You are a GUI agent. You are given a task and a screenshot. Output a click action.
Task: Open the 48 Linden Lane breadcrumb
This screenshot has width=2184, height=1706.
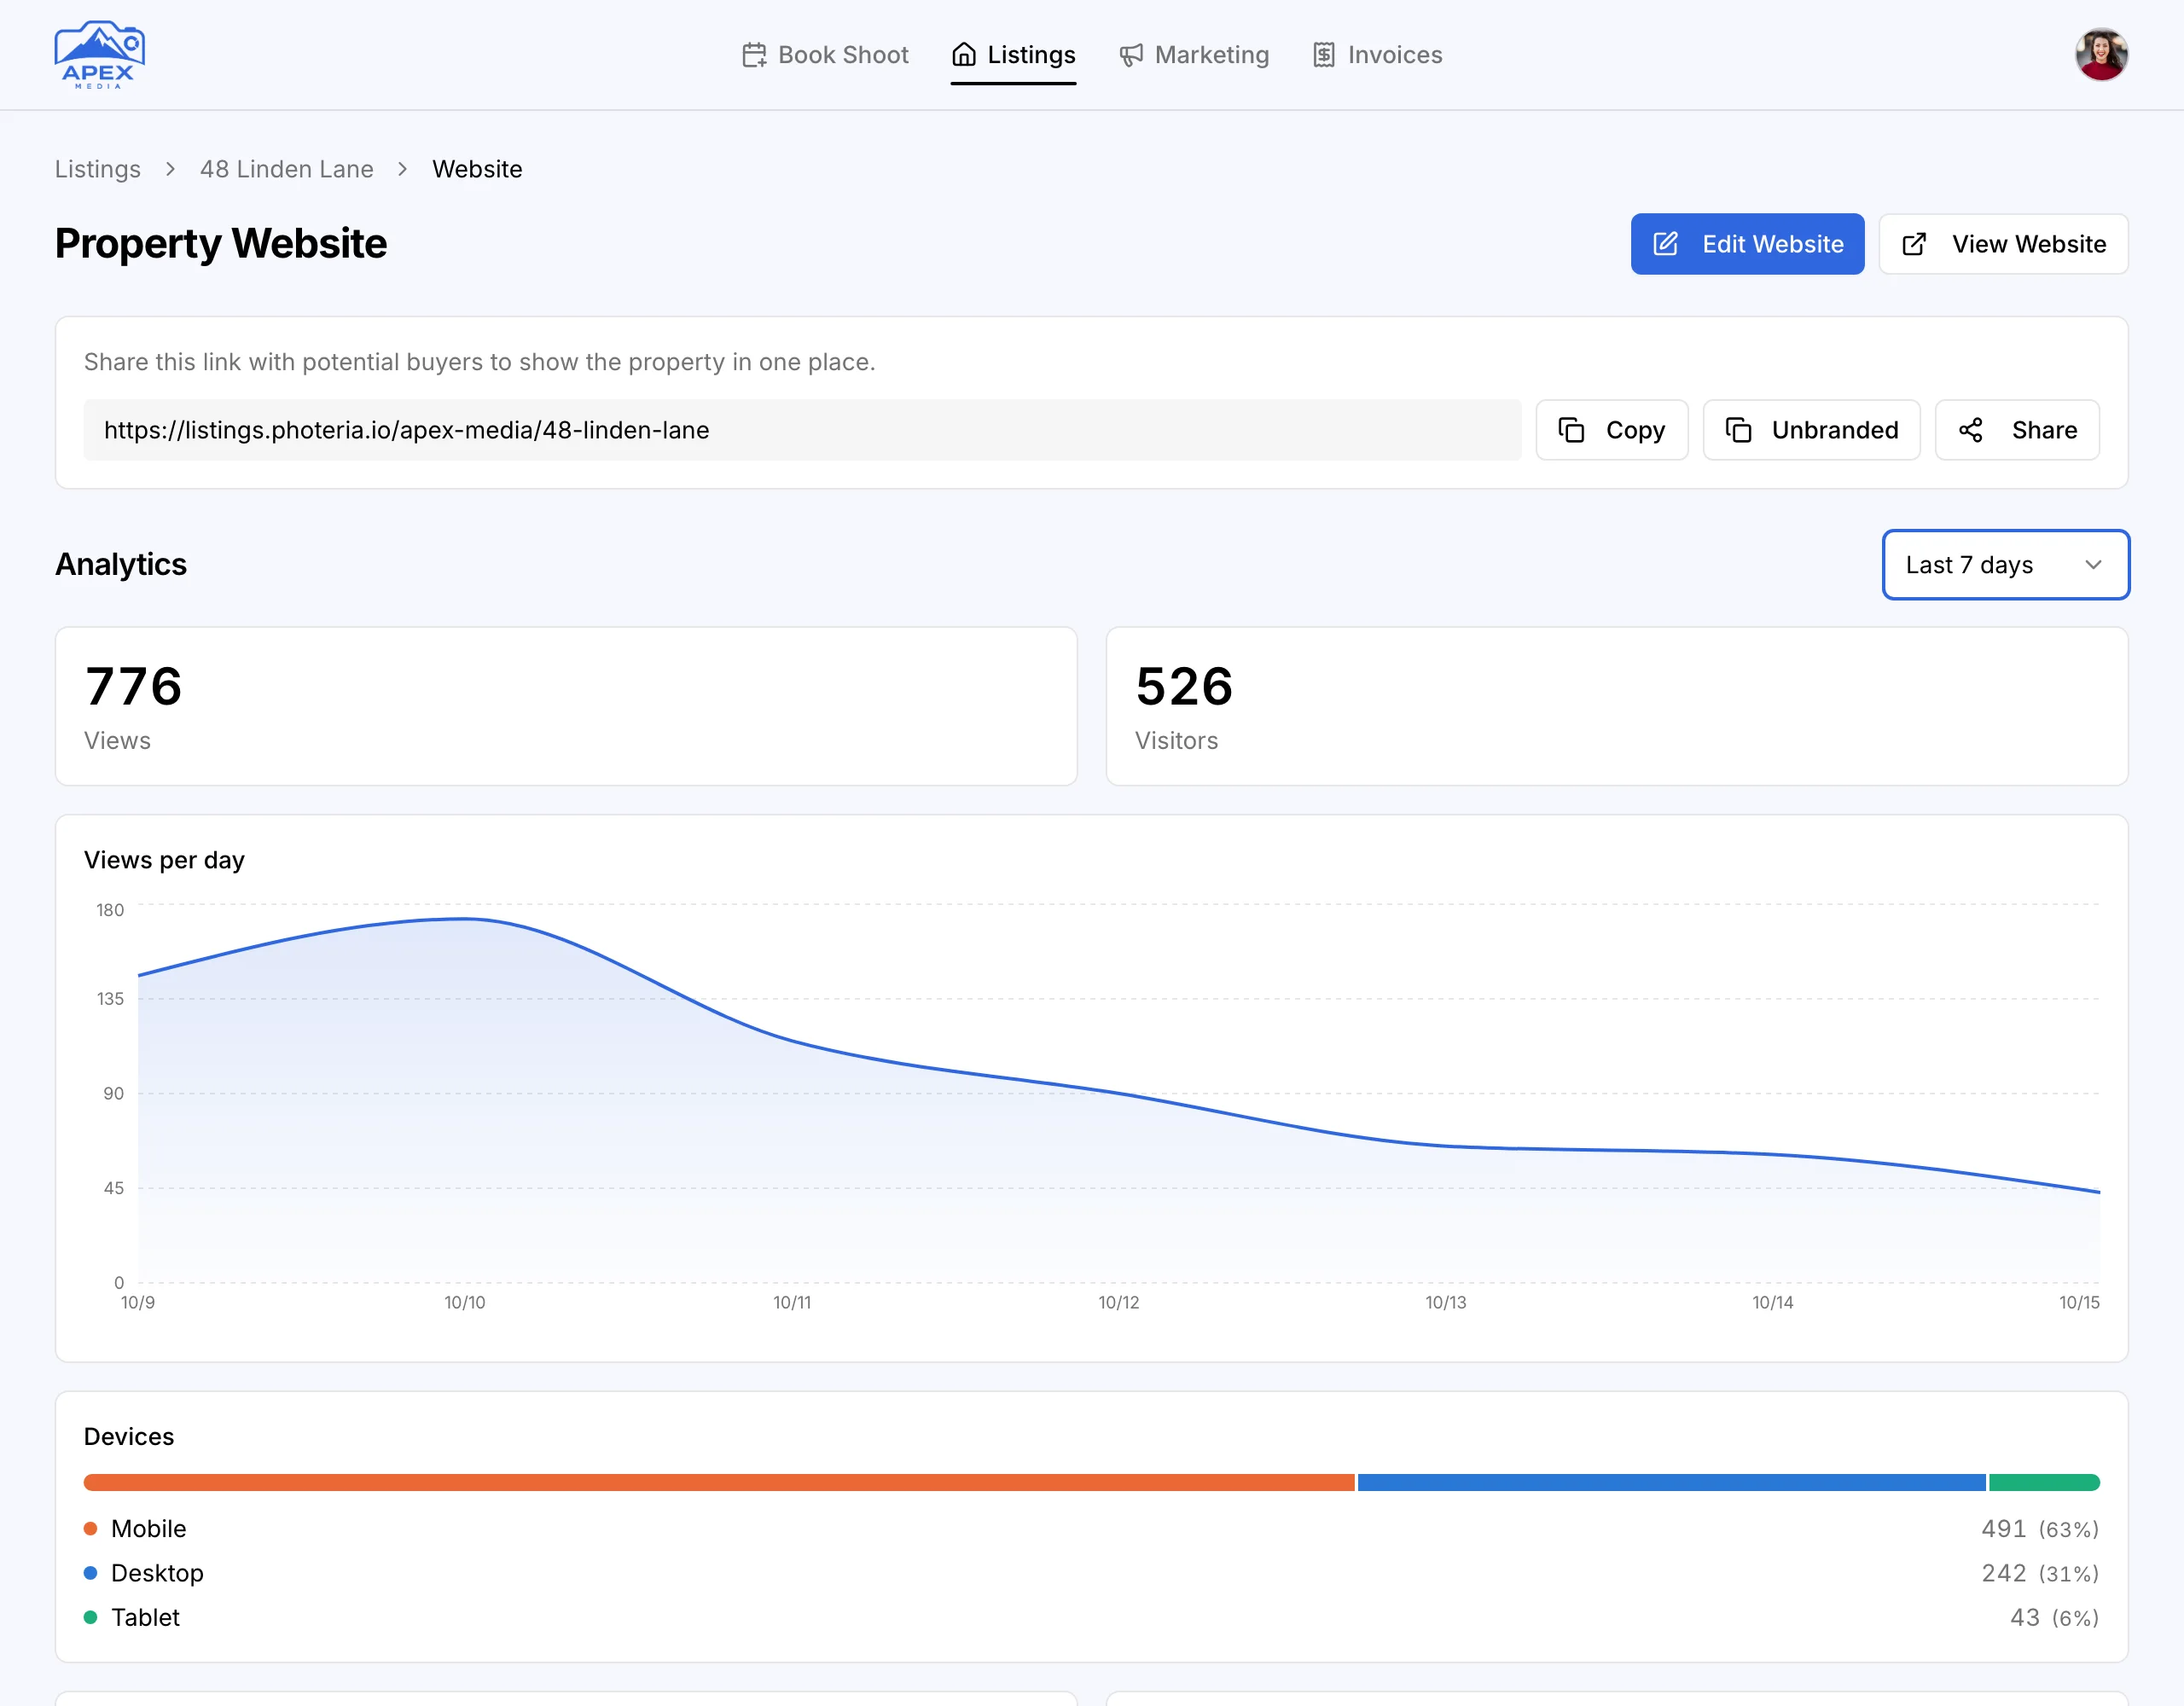coord(287,169)
